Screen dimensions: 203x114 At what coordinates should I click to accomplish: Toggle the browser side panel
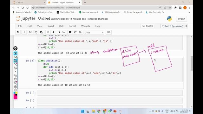pyautogui.click(x=180, y=8)
